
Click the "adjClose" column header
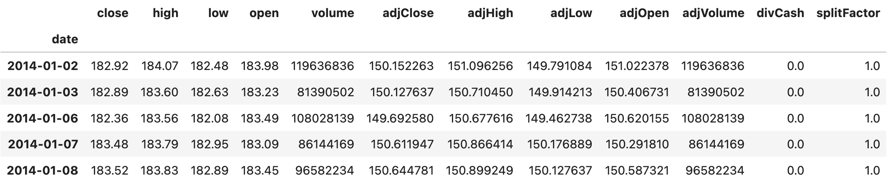(408, 13)
